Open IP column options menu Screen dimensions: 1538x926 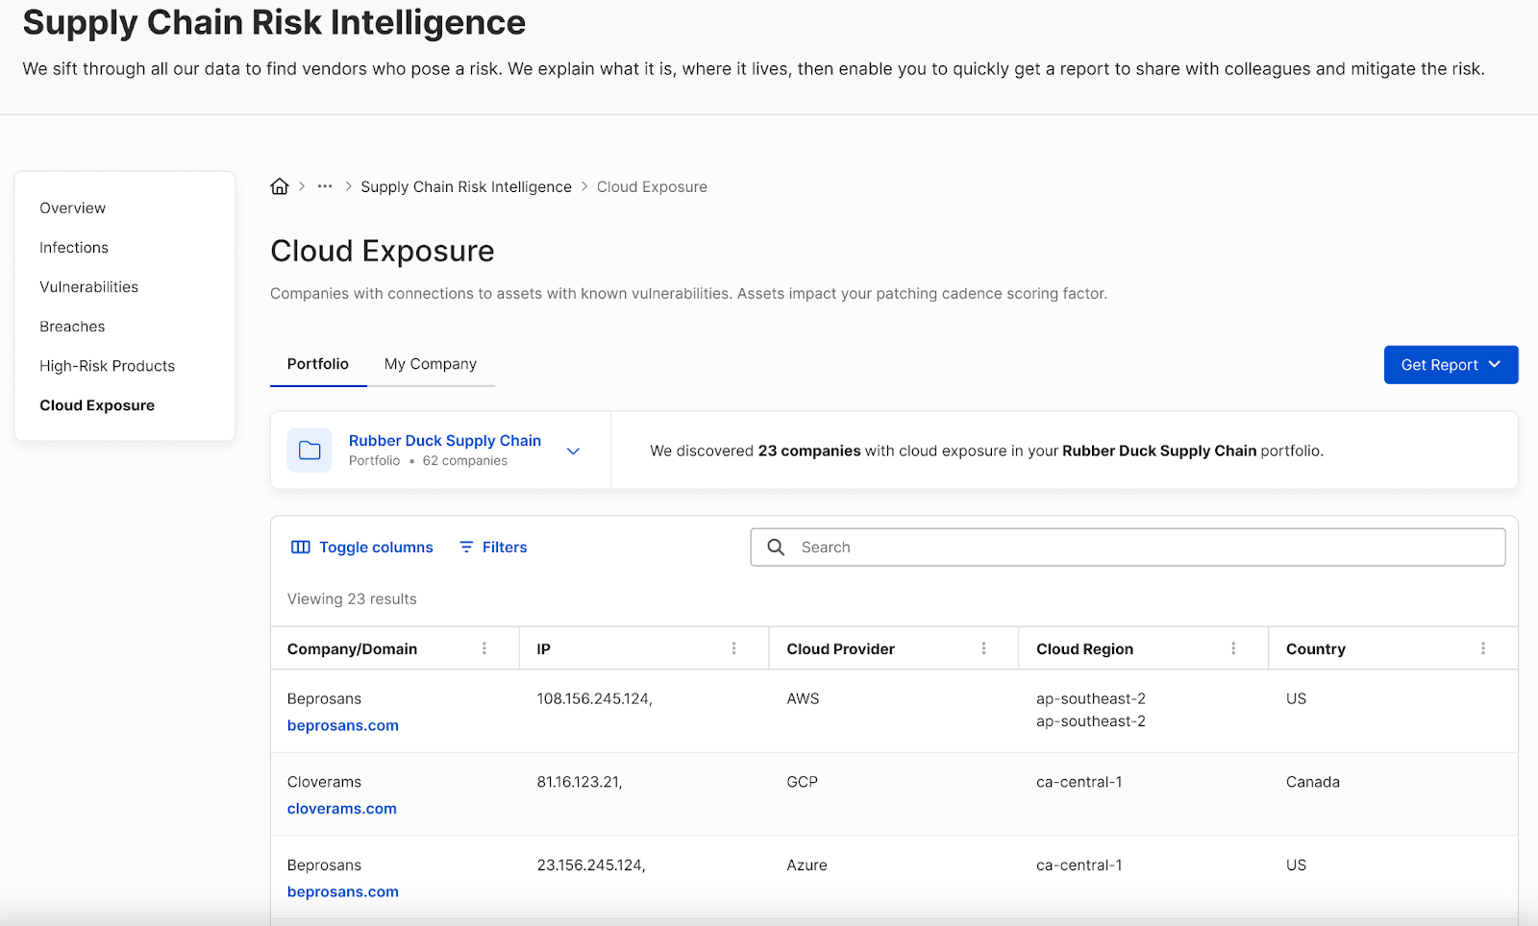(x=734, y=649)
